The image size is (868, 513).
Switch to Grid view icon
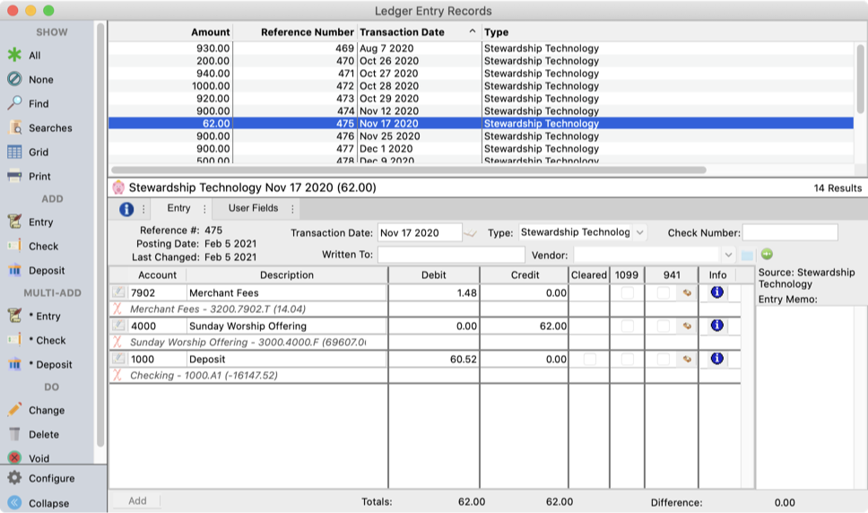click(x=14, y=152)
